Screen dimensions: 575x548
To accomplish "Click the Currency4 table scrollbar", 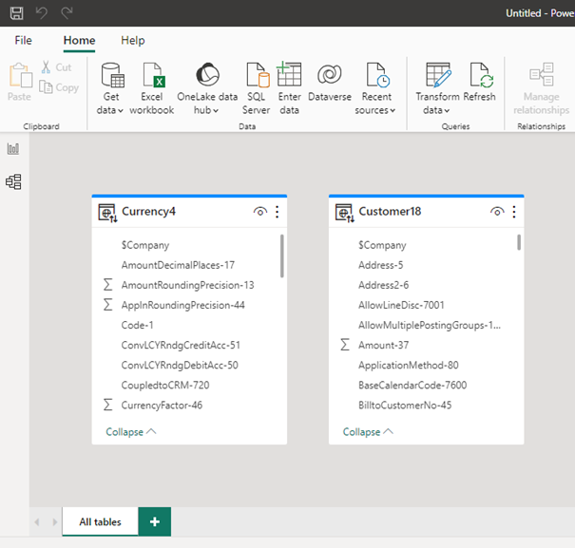I will pos(281,255).
